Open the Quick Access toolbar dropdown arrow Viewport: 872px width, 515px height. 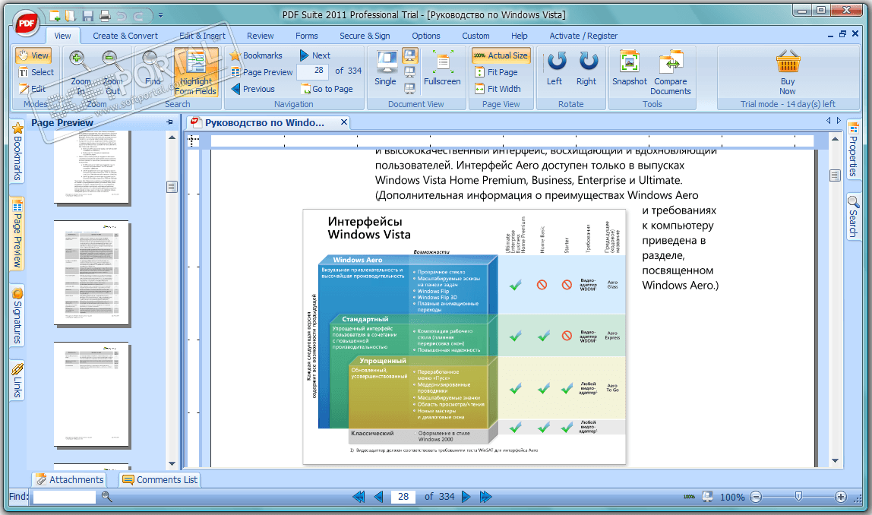click(x=160, y=15)
